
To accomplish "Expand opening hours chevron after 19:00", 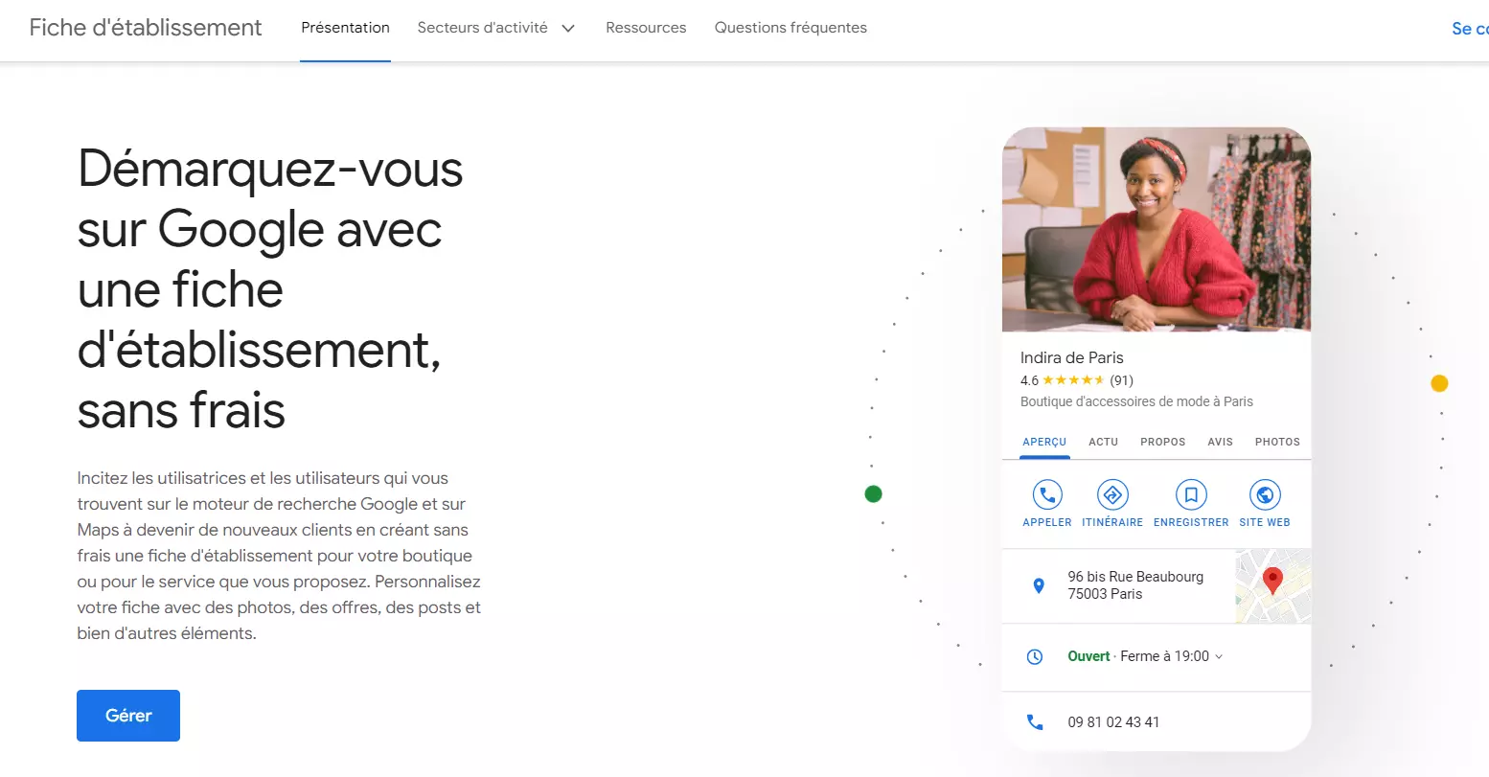I will coord(1219,656).
